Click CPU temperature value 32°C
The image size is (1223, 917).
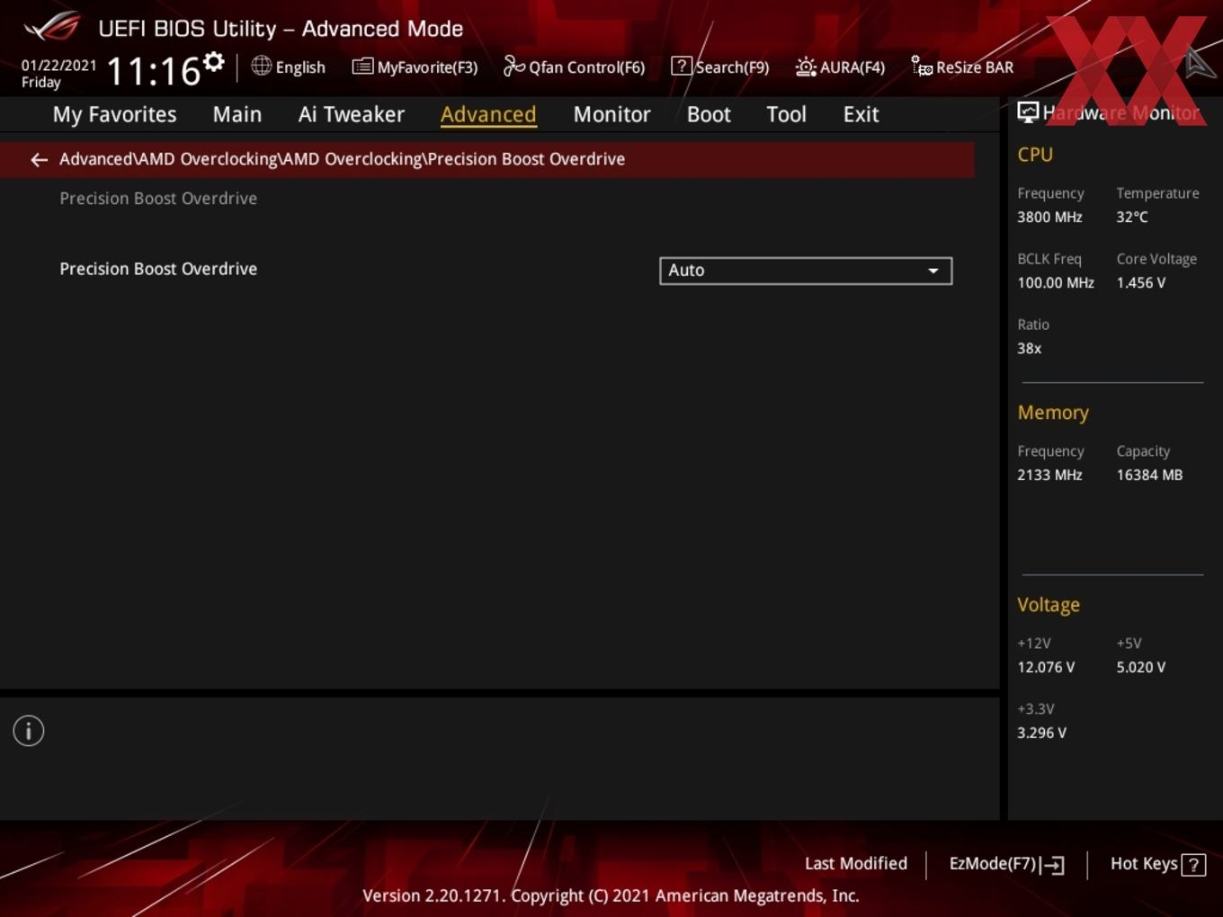pyautogui.click(x=1132, y=217)
